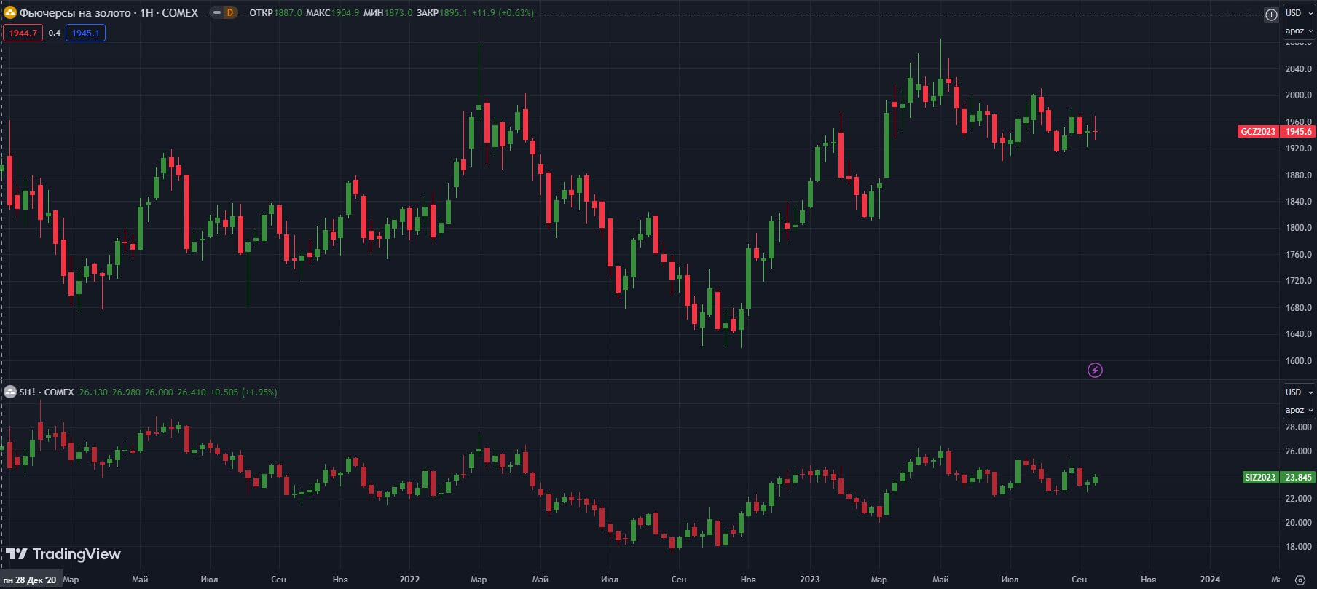Click the silver change value +0.505 (+1.95%)
This screenshot has height=589, width=1317.
click(x=243, y=392)
